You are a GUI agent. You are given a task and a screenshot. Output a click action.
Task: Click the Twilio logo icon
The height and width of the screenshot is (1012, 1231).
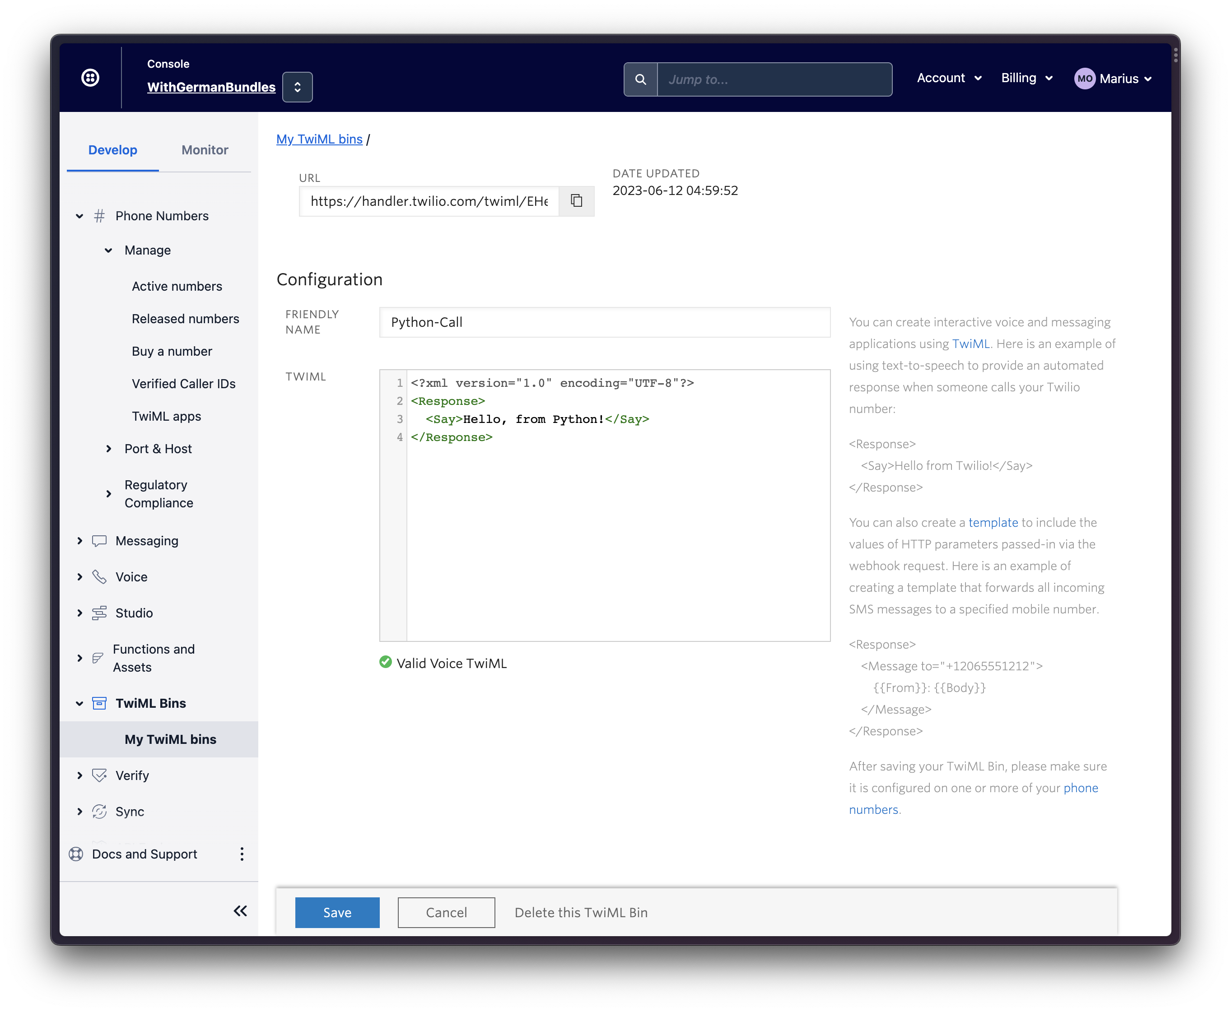click(90, 78)
